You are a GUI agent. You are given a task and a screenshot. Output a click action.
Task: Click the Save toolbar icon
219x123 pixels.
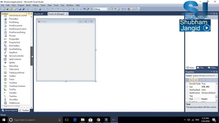coord(20,9)
